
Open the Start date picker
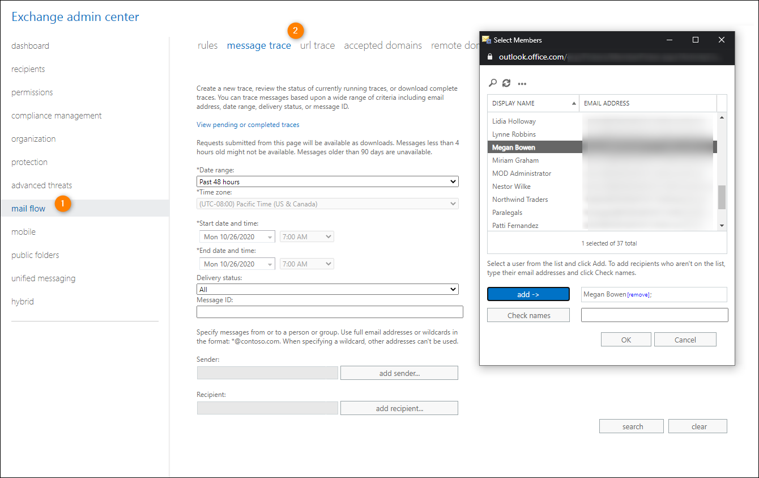tap(237, 236)
